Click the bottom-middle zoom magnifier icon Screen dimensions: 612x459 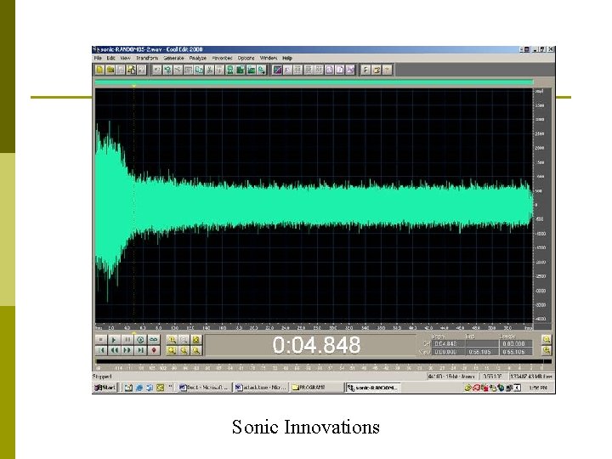coord(184,350)
